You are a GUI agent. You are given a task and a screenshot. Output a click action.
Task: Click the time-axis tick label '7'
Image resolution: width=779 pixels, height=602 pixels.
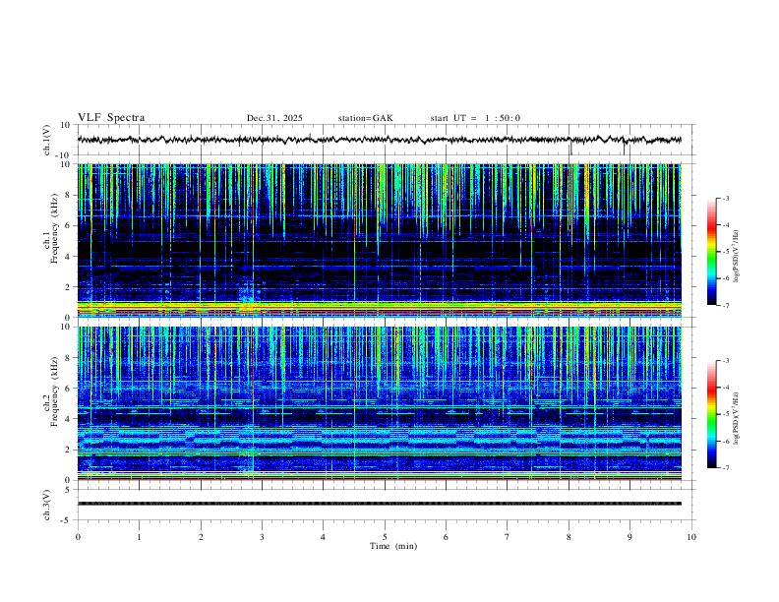(x=508, y=537)
